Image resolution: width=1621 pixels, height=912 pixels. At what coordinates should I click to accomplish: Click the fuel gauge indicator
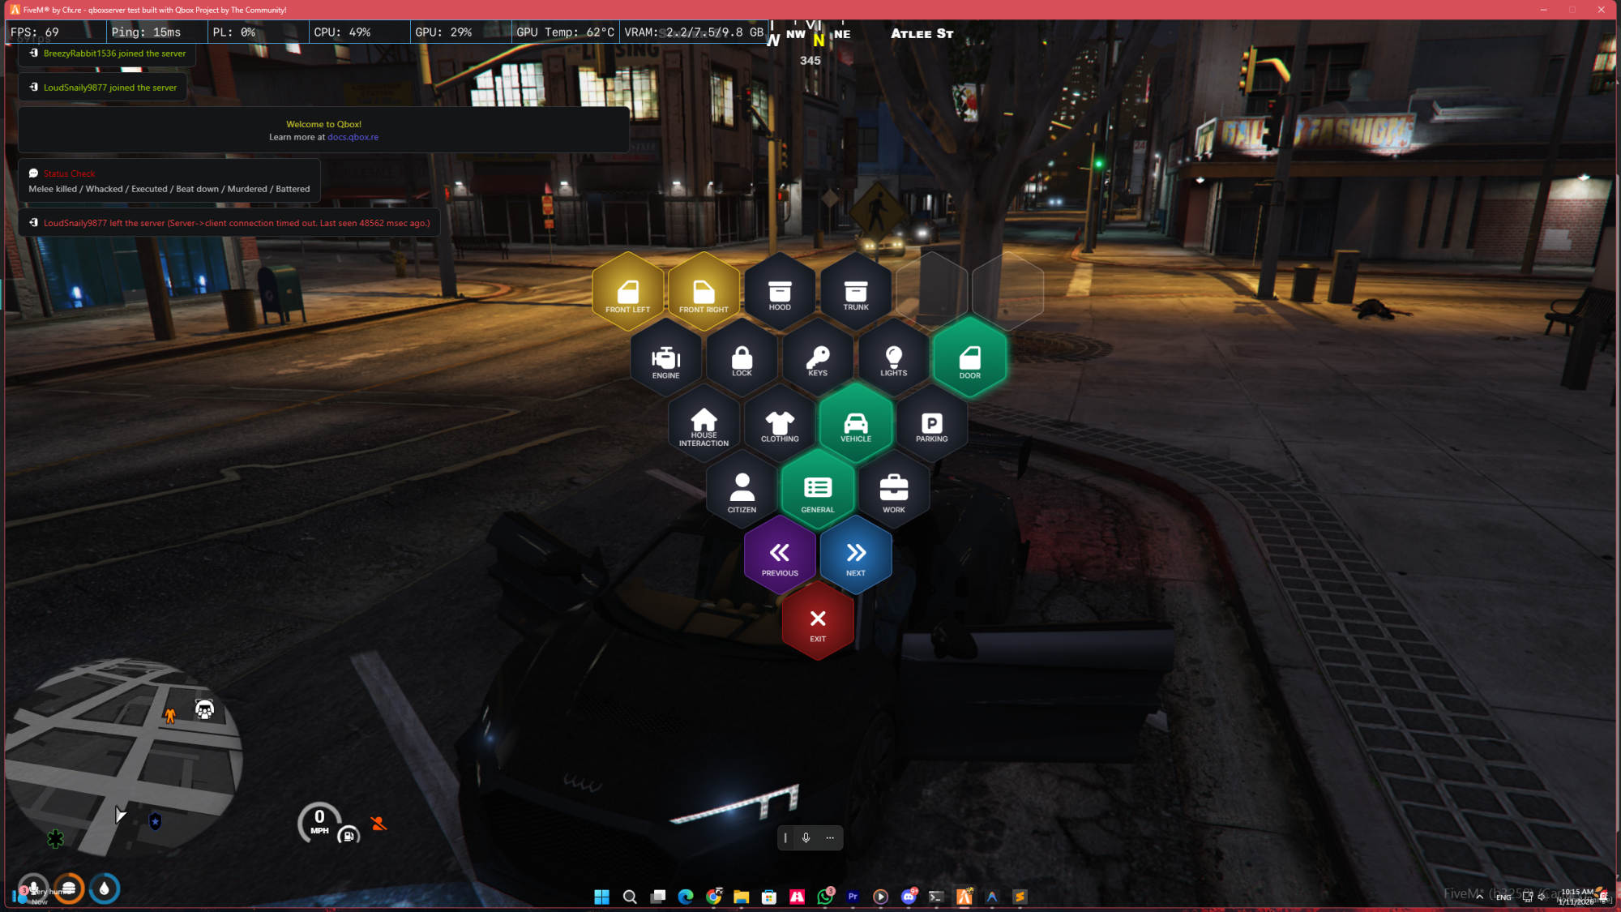tap(349, 835)
